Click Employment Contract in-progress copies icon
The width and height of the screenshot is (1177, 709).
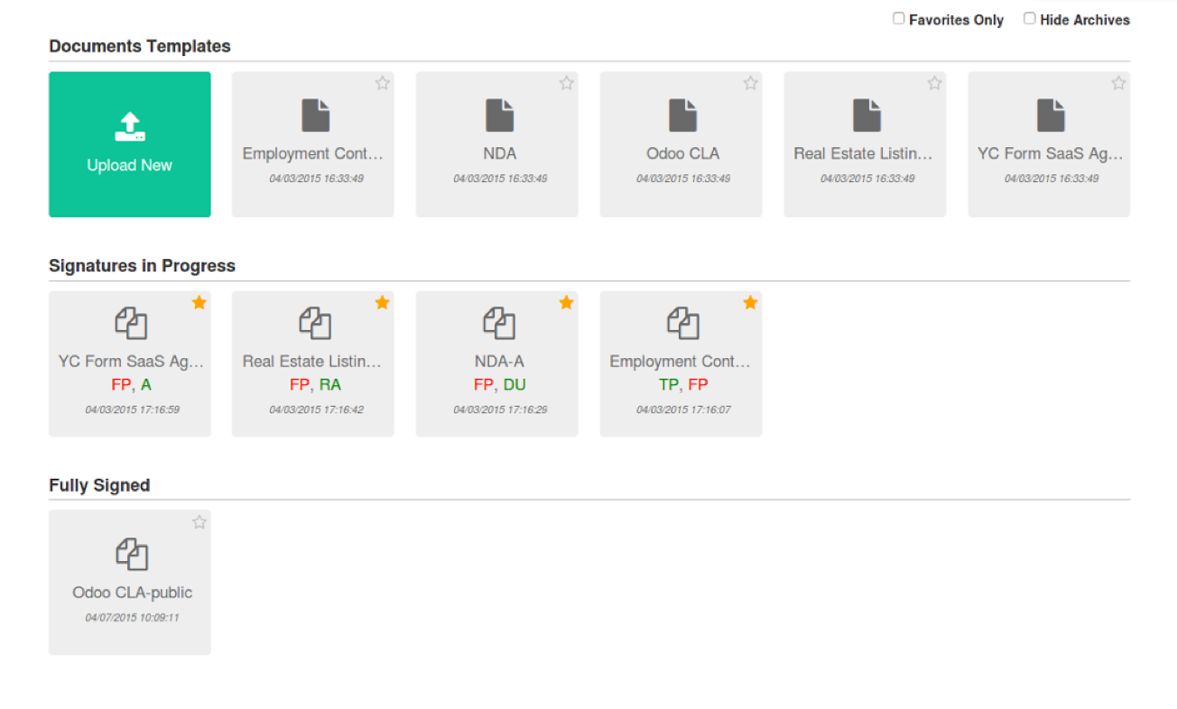pyautogui.click(x=683, y=323)
